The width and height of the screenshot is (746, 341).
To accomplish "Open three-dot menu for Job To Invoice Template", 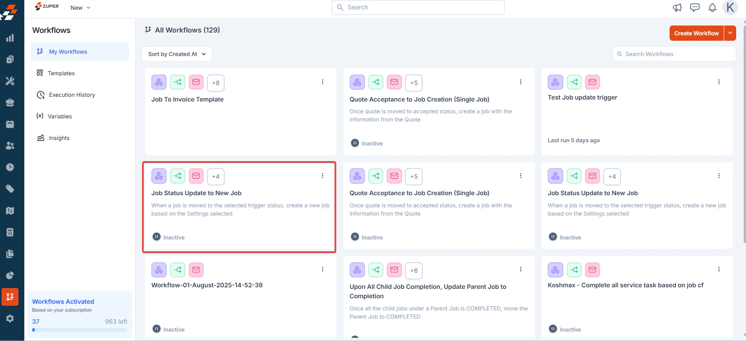I will 323,82.
